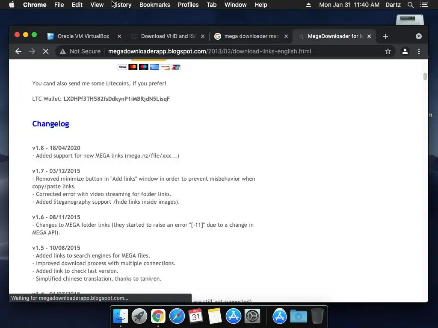
Task: Go back to the previous page
Action: 18,51
